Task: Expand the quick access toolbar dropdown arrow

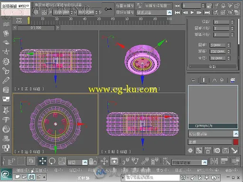Action: coord(44,177)
